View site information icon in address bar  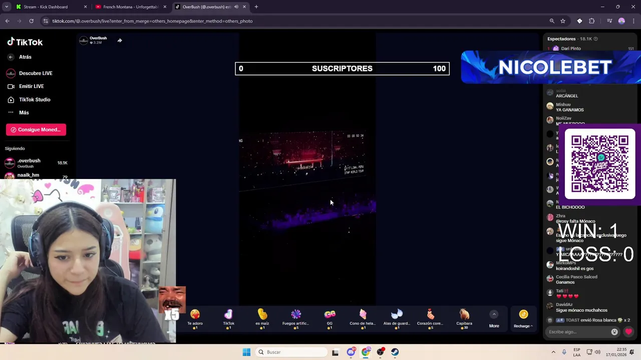46,21
